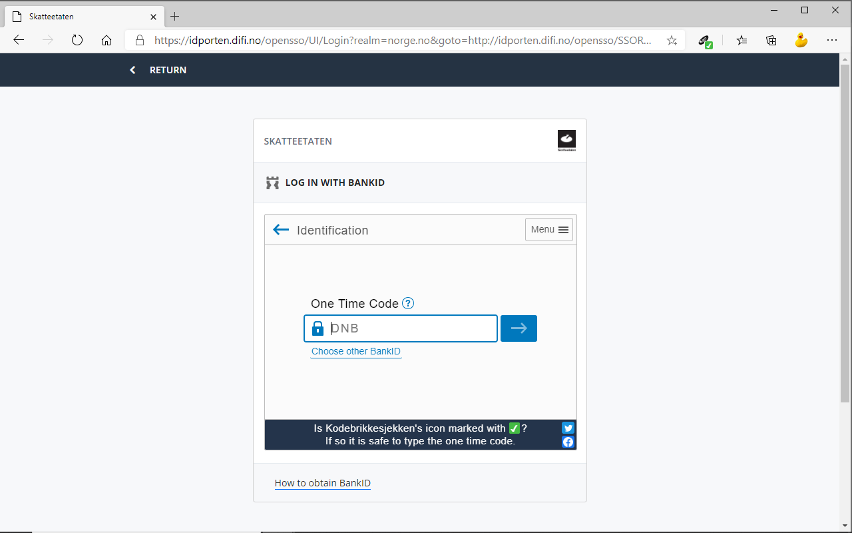Viewport: 852px width, 533px height.
Task: Click the browser forward arrow
Action: (48, 40)
